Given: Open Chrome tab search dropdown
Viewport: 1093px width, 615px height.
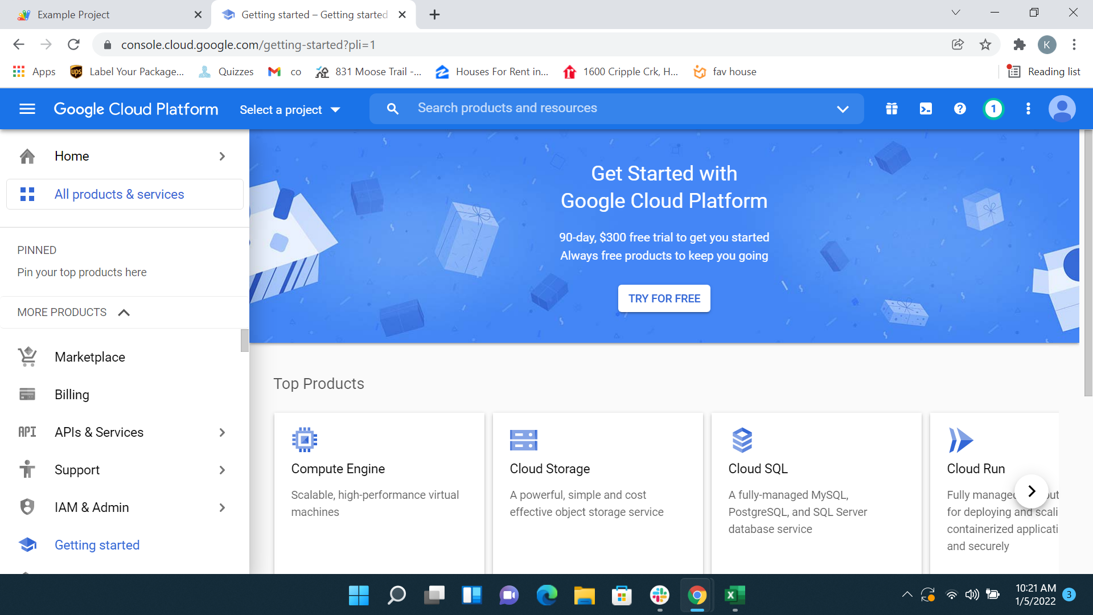Looking at the screenshot, I should 956,13.
